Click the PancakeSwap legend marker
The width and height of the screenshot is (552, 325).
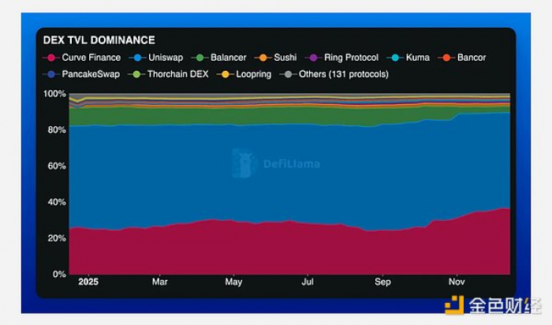coord(52,74)
